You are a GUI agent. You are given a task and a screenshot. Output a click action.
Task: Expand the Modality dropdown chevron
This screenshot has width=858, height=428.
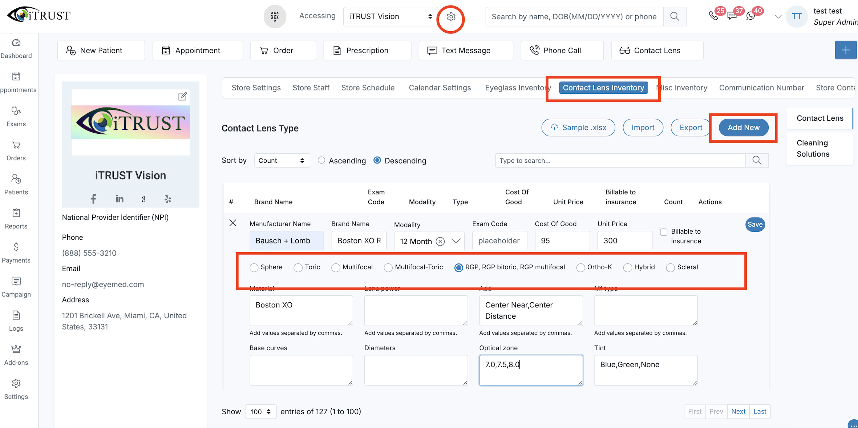[456, 241]
